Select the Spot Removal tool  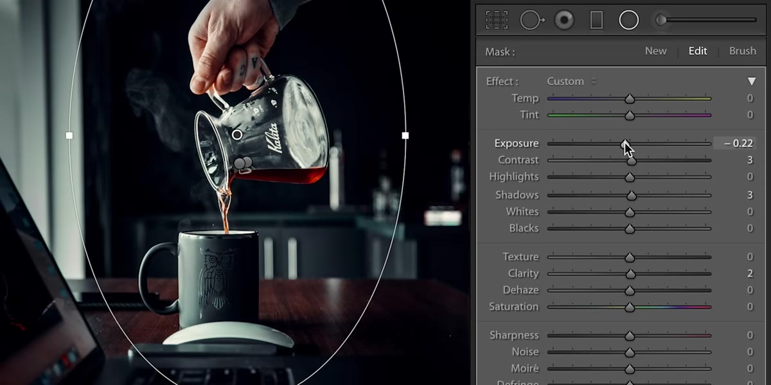(532, 21)
